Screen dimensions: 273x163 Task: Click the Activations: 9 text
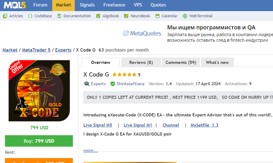[238, 84]
